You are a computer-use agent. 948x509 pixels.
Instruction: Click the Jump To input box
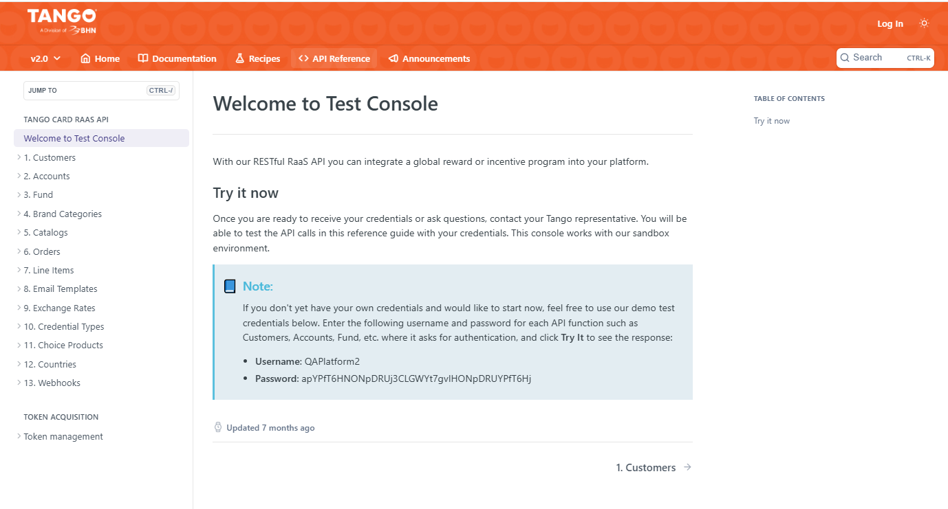click(101, 90)
